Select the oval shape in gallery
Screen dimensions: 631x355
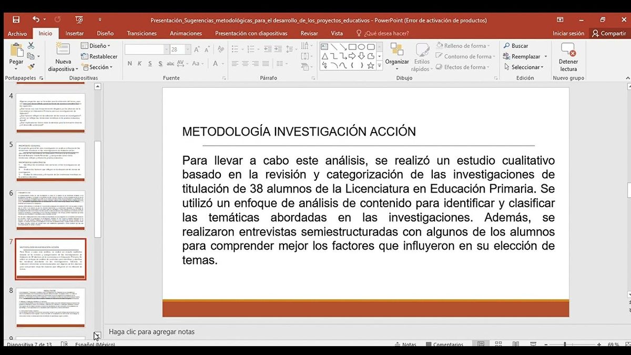click(x=362, y=47)
